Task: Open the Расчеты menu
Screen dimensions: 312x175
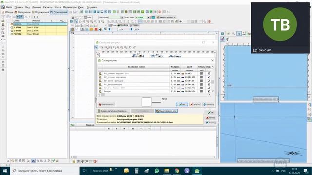Action: click(x=48, y=7)
